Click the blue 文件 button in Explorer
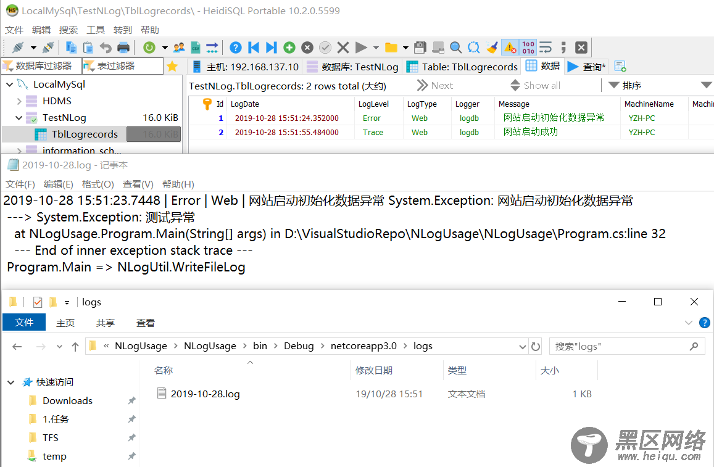 pyautogui.click(x=24, y=322)
